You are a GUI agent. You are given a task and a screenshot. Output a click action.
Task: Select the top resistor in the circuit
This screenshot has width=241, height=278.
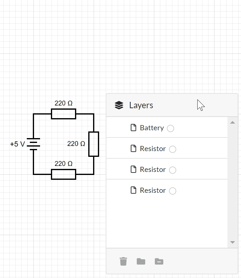[64, 114]
